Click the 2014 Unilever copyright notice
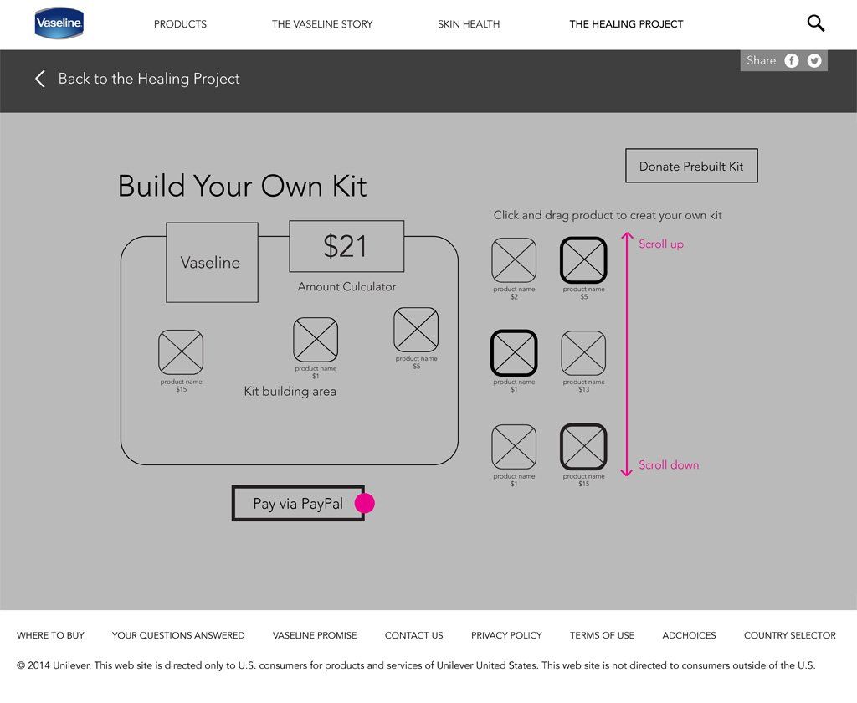This screenshot has height=703, width=857. (x=416, y=665)
